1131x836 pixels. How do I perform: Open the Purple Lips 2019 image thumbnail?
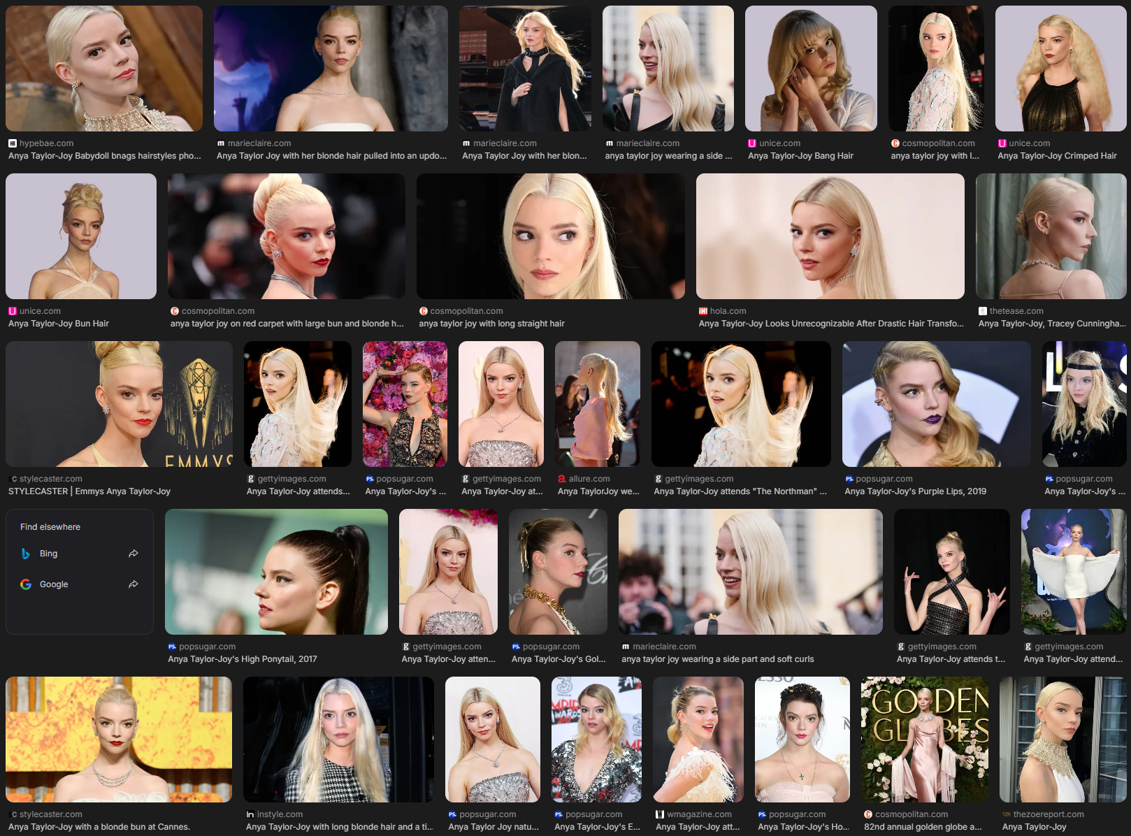pos(937,404)
